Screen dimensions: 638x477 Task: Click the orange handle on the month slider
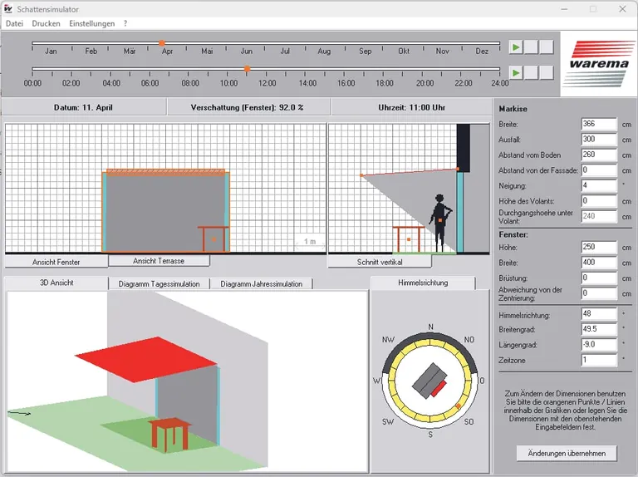(x=161, y=42)
